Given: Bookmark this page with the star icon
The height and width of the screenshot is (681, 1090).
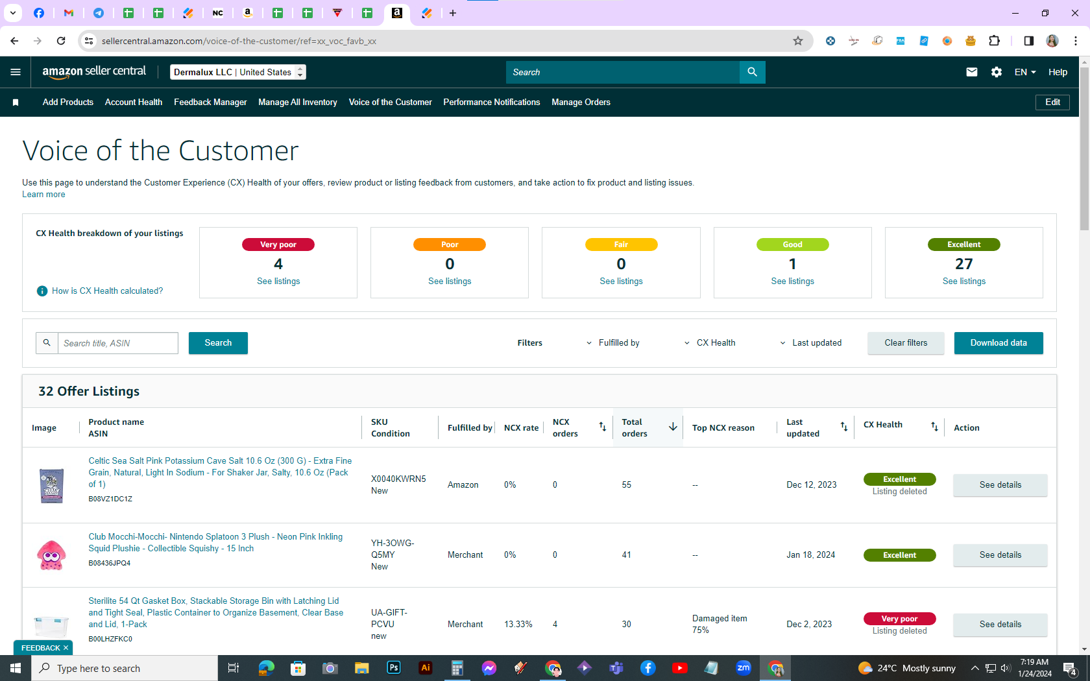Looking at the screenshot, I should [x=798, y=41].
